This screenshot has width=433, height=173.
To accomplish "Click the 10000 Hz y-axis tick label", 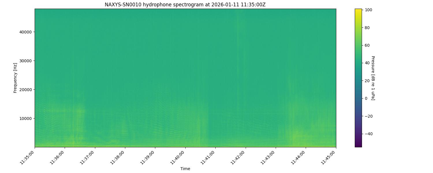I will [25, 119].
